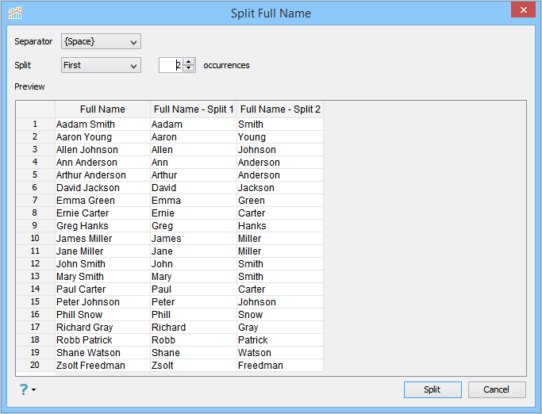Viewport: 542px width, 414px height.
Task: Open the Separator dropdown
Action: (101, 41)
